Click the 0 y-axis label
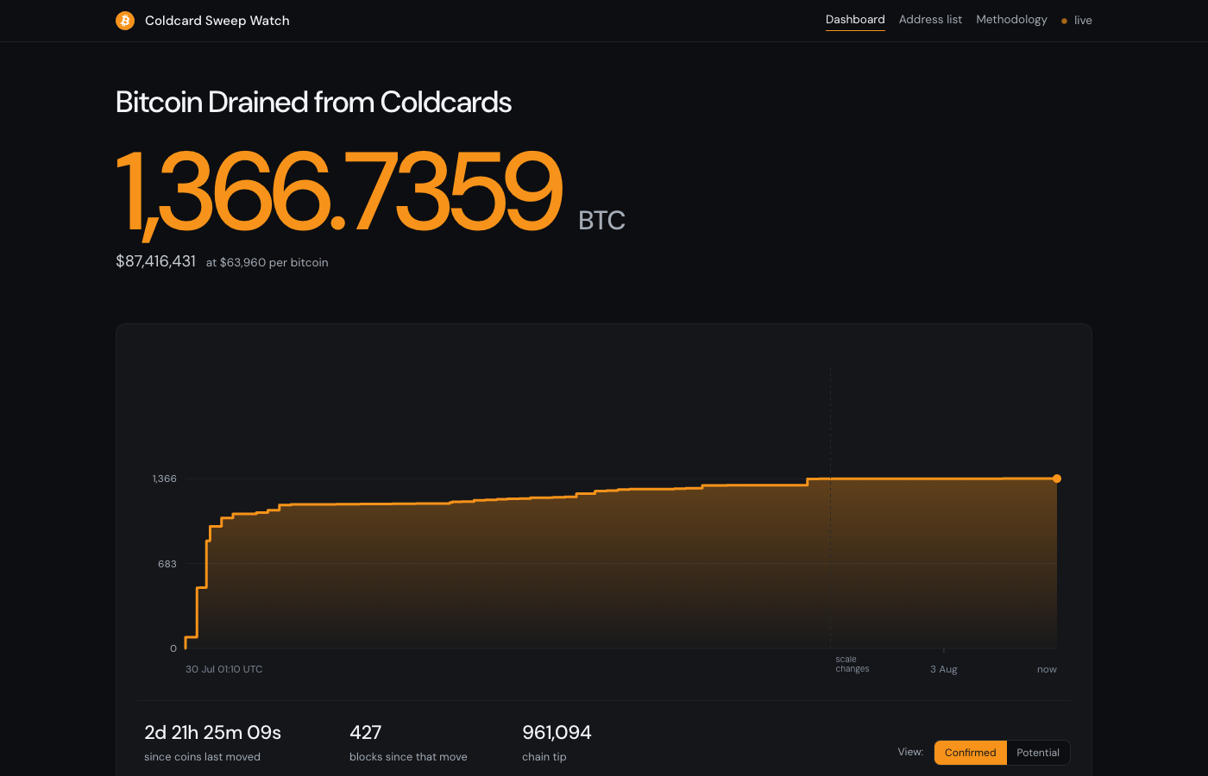This screenshot has height=776, width=1208. [173, 648]
